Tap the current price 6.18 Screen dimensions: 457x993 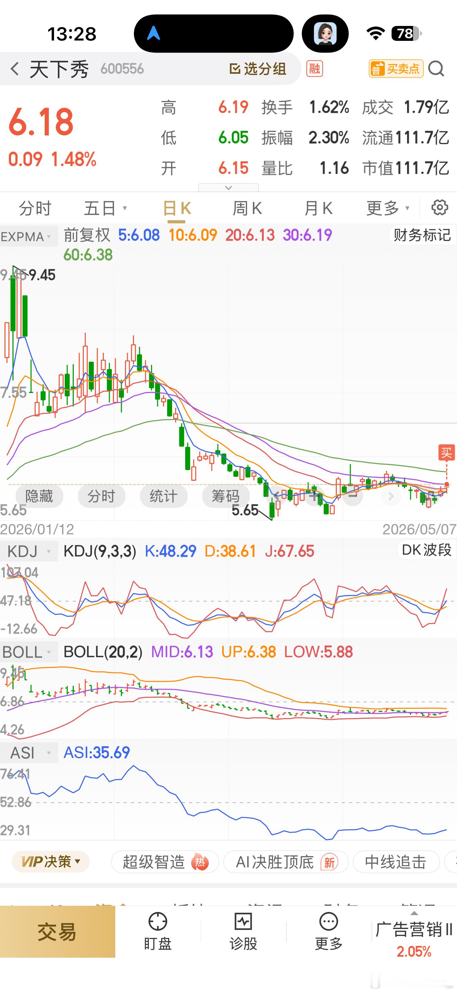(x=41, y=122)
